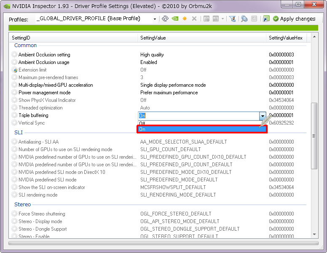Expand the Profiles list with its arrow

tap(155, 19)
